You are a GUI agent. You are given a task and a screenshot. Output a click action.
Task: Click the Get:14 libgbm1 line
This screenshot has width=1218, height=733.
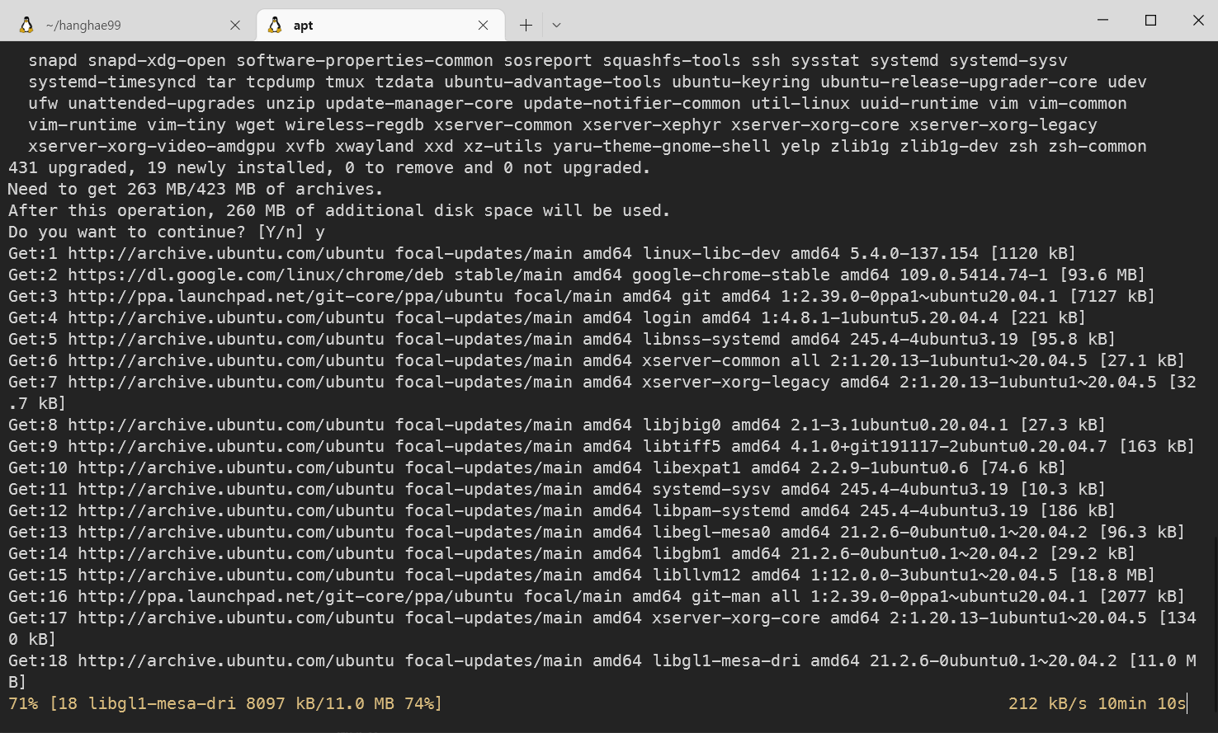coord(572,553)
